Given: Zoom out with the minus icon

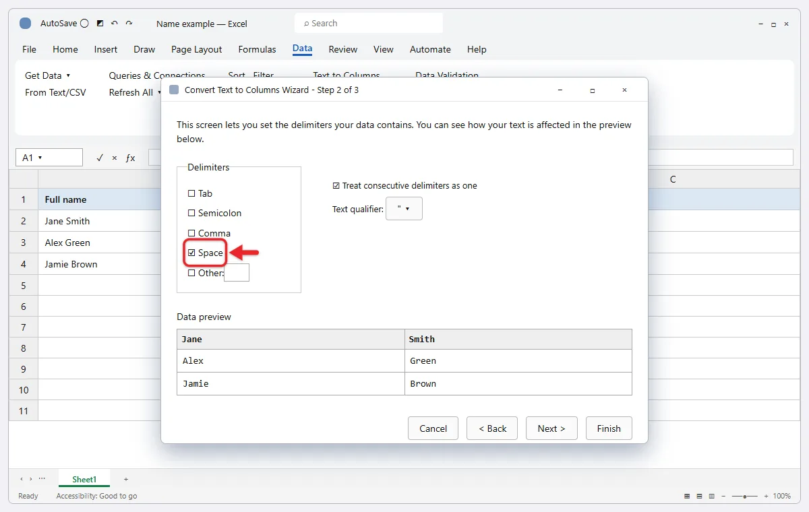Looking at the screenshot, I should (724, 496).
